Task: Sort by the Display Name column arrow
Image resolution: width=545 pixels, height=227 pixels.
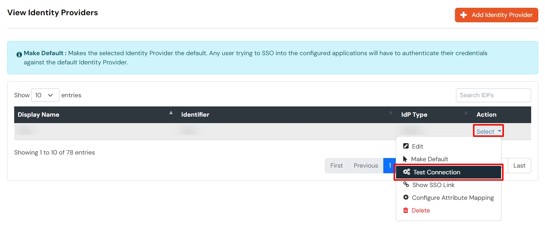Action: [x=171, y=112]
